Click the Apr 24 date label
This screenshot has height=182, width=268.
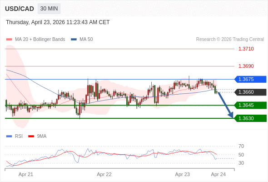[218, 174]
